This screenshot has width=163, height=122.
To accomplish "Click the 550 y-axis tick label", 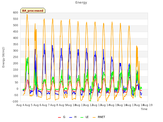I will pyautogui.click(x=16, y=19).
